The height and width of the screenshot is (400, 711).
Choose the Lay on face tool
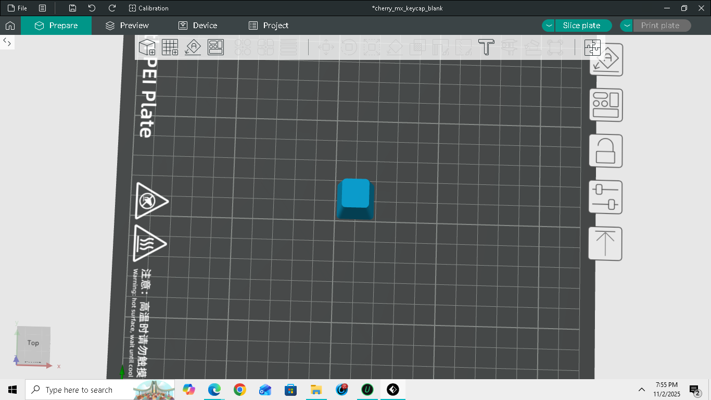[395, 47]
